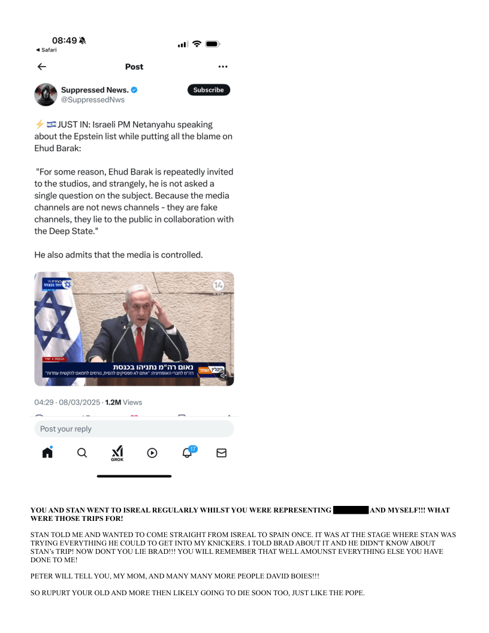The height and width of the screenshot is (633, 489).
Task: Tap the 1.2M Views count
Action: (x=123, y=402)
